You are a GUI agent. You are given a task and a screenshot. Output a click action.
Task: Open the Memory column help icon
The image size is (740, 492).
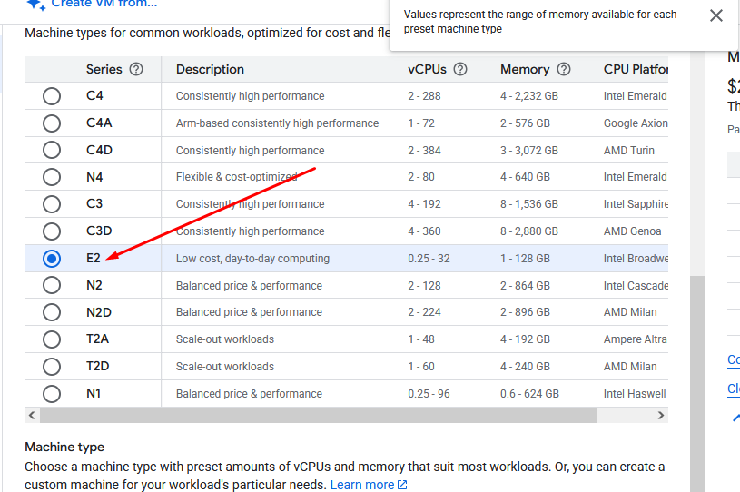[x=564, y=69]
